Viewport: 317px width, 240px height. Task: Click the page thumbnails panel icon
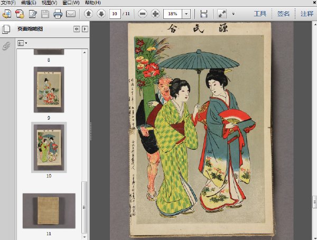pos(6,29)
